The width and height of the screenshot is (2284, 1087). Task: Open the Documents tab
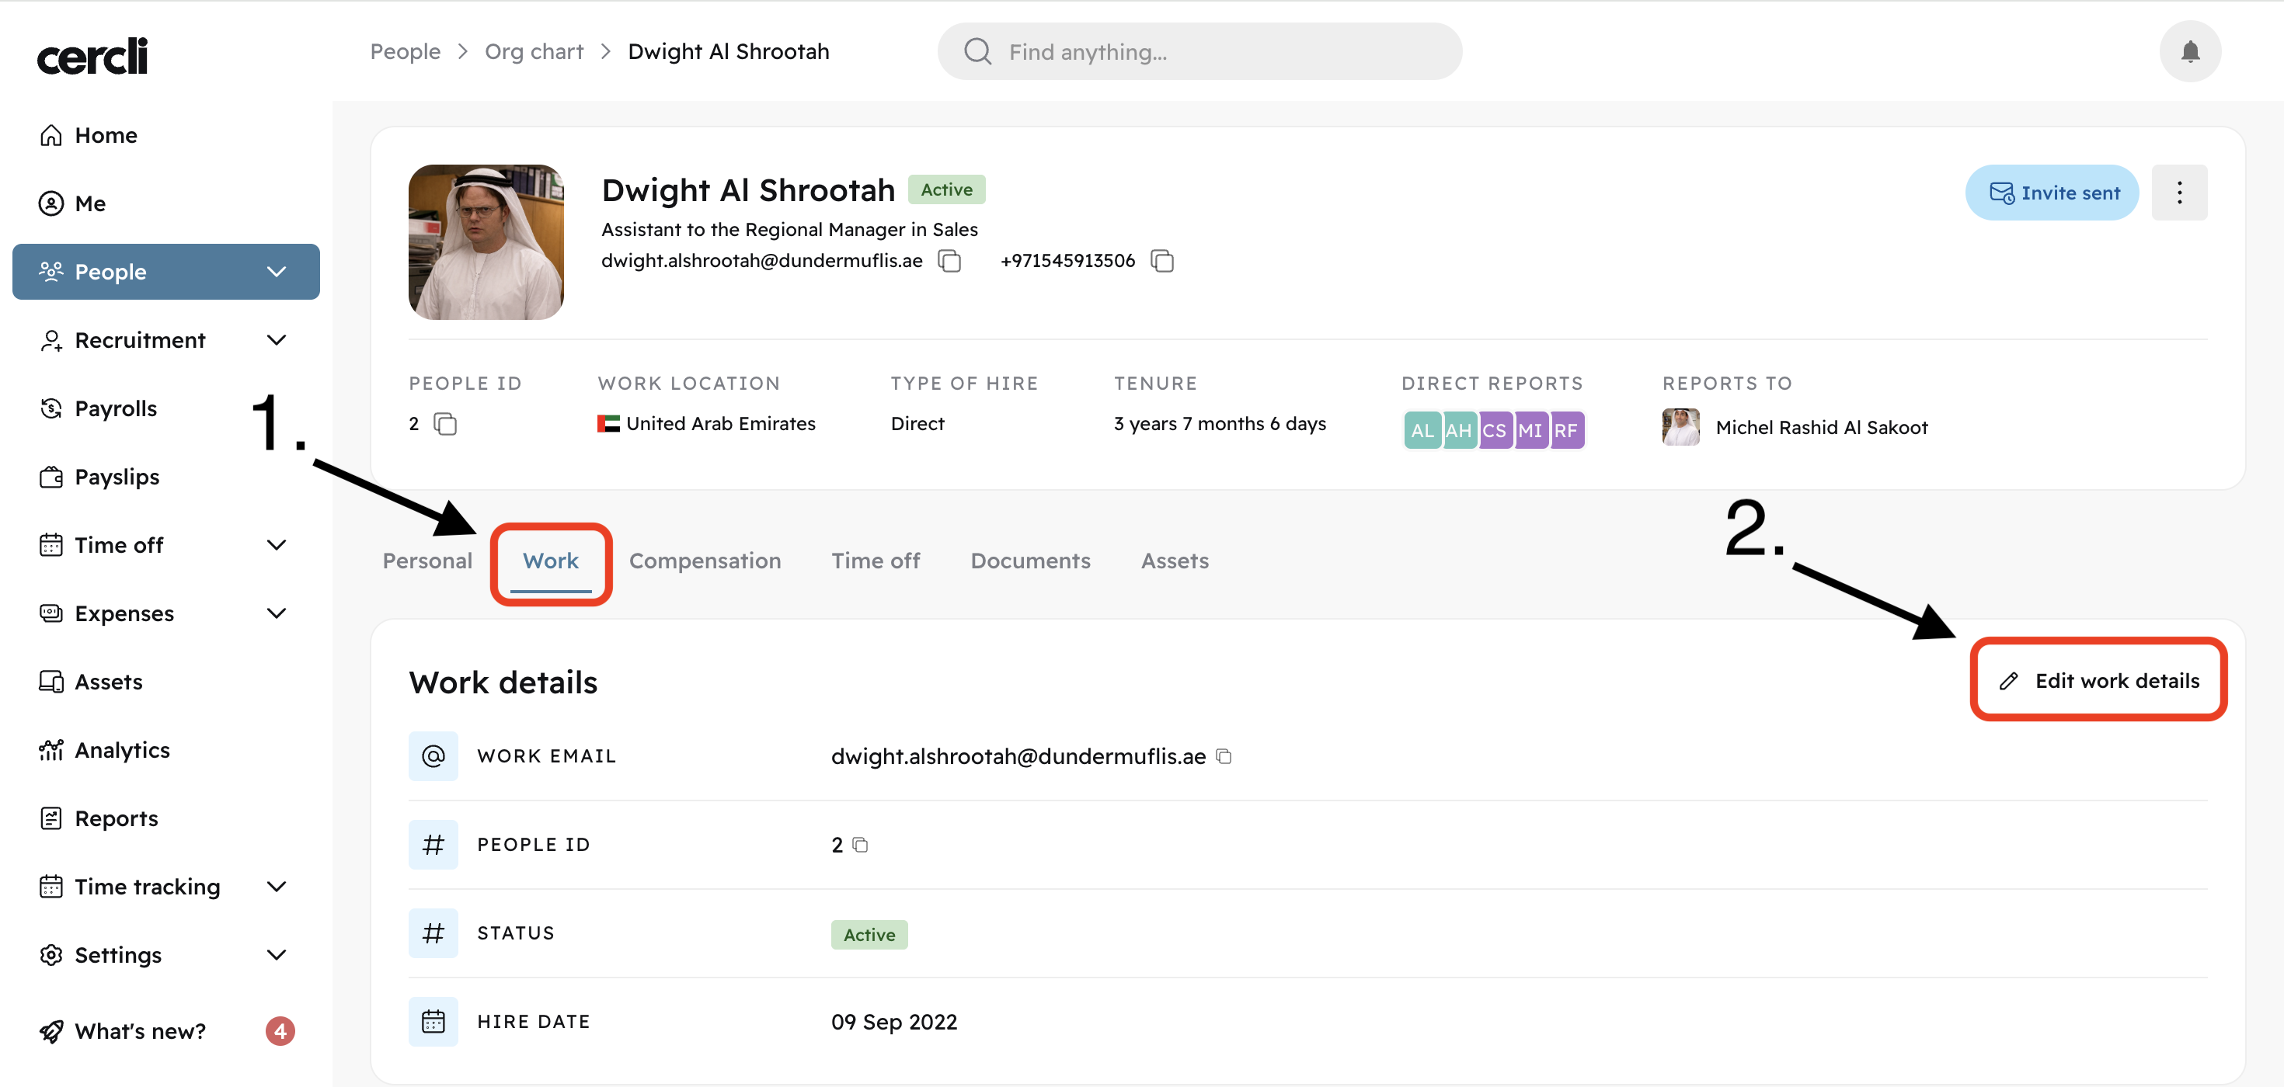tap(1029, 561)
